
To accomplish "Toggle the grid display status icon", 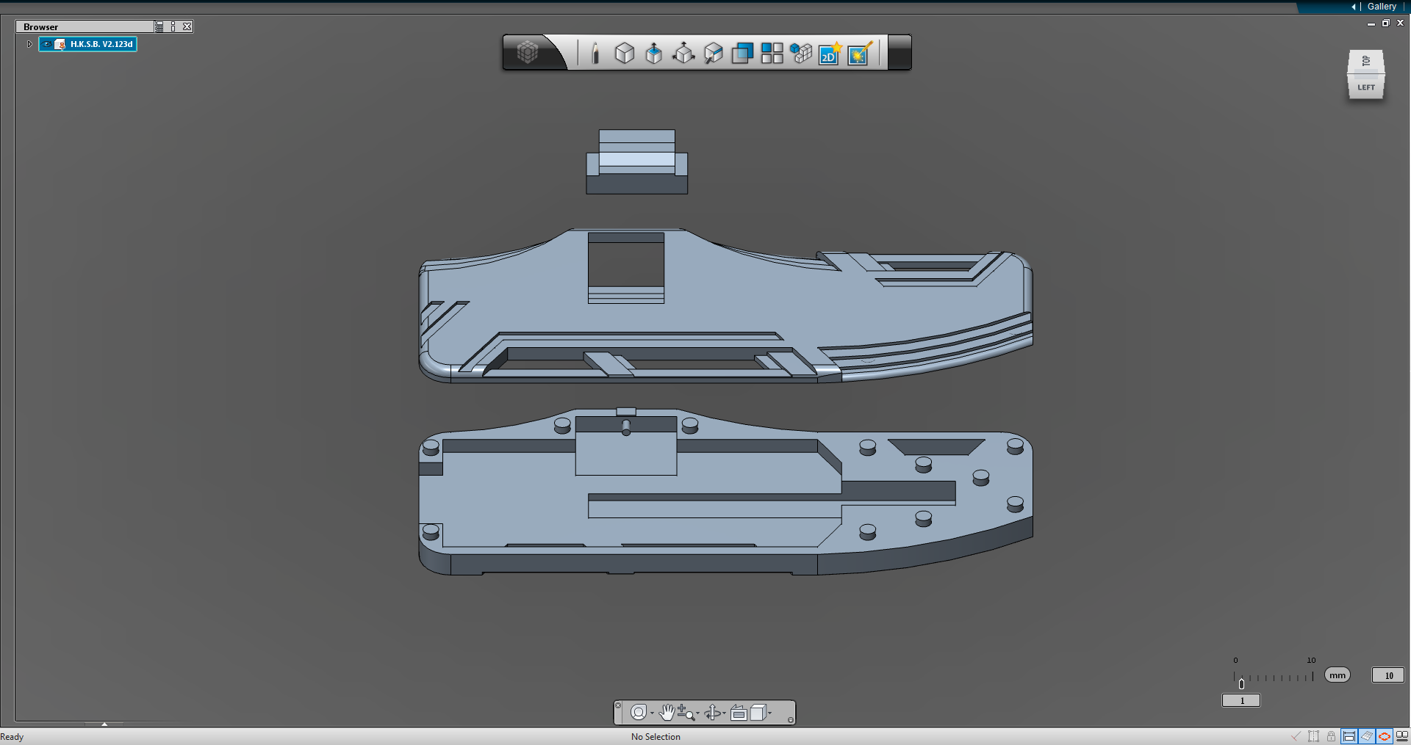I will (1367, 736).
